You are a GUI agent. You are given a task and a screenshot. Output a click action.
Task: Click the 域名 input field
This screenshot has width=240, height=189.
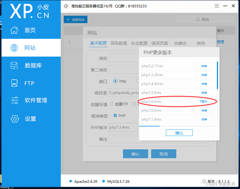coord(124,58)
